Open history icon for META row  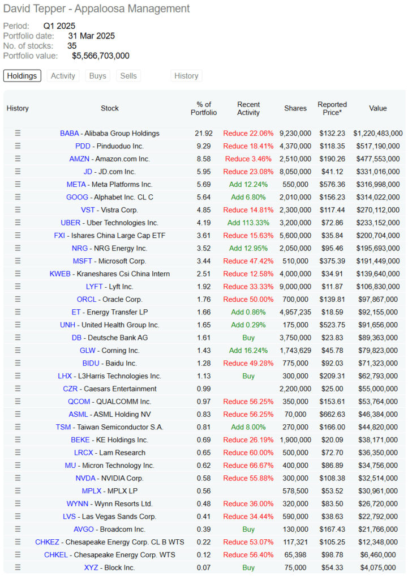pyautogui.click(x=18, y=184)
